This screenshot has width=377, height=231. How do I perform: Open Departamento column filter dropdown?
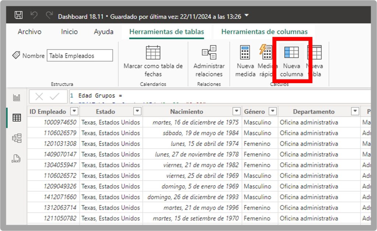pos(355,111)
